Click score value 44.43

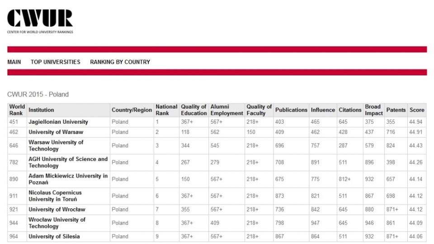point(416,145)
